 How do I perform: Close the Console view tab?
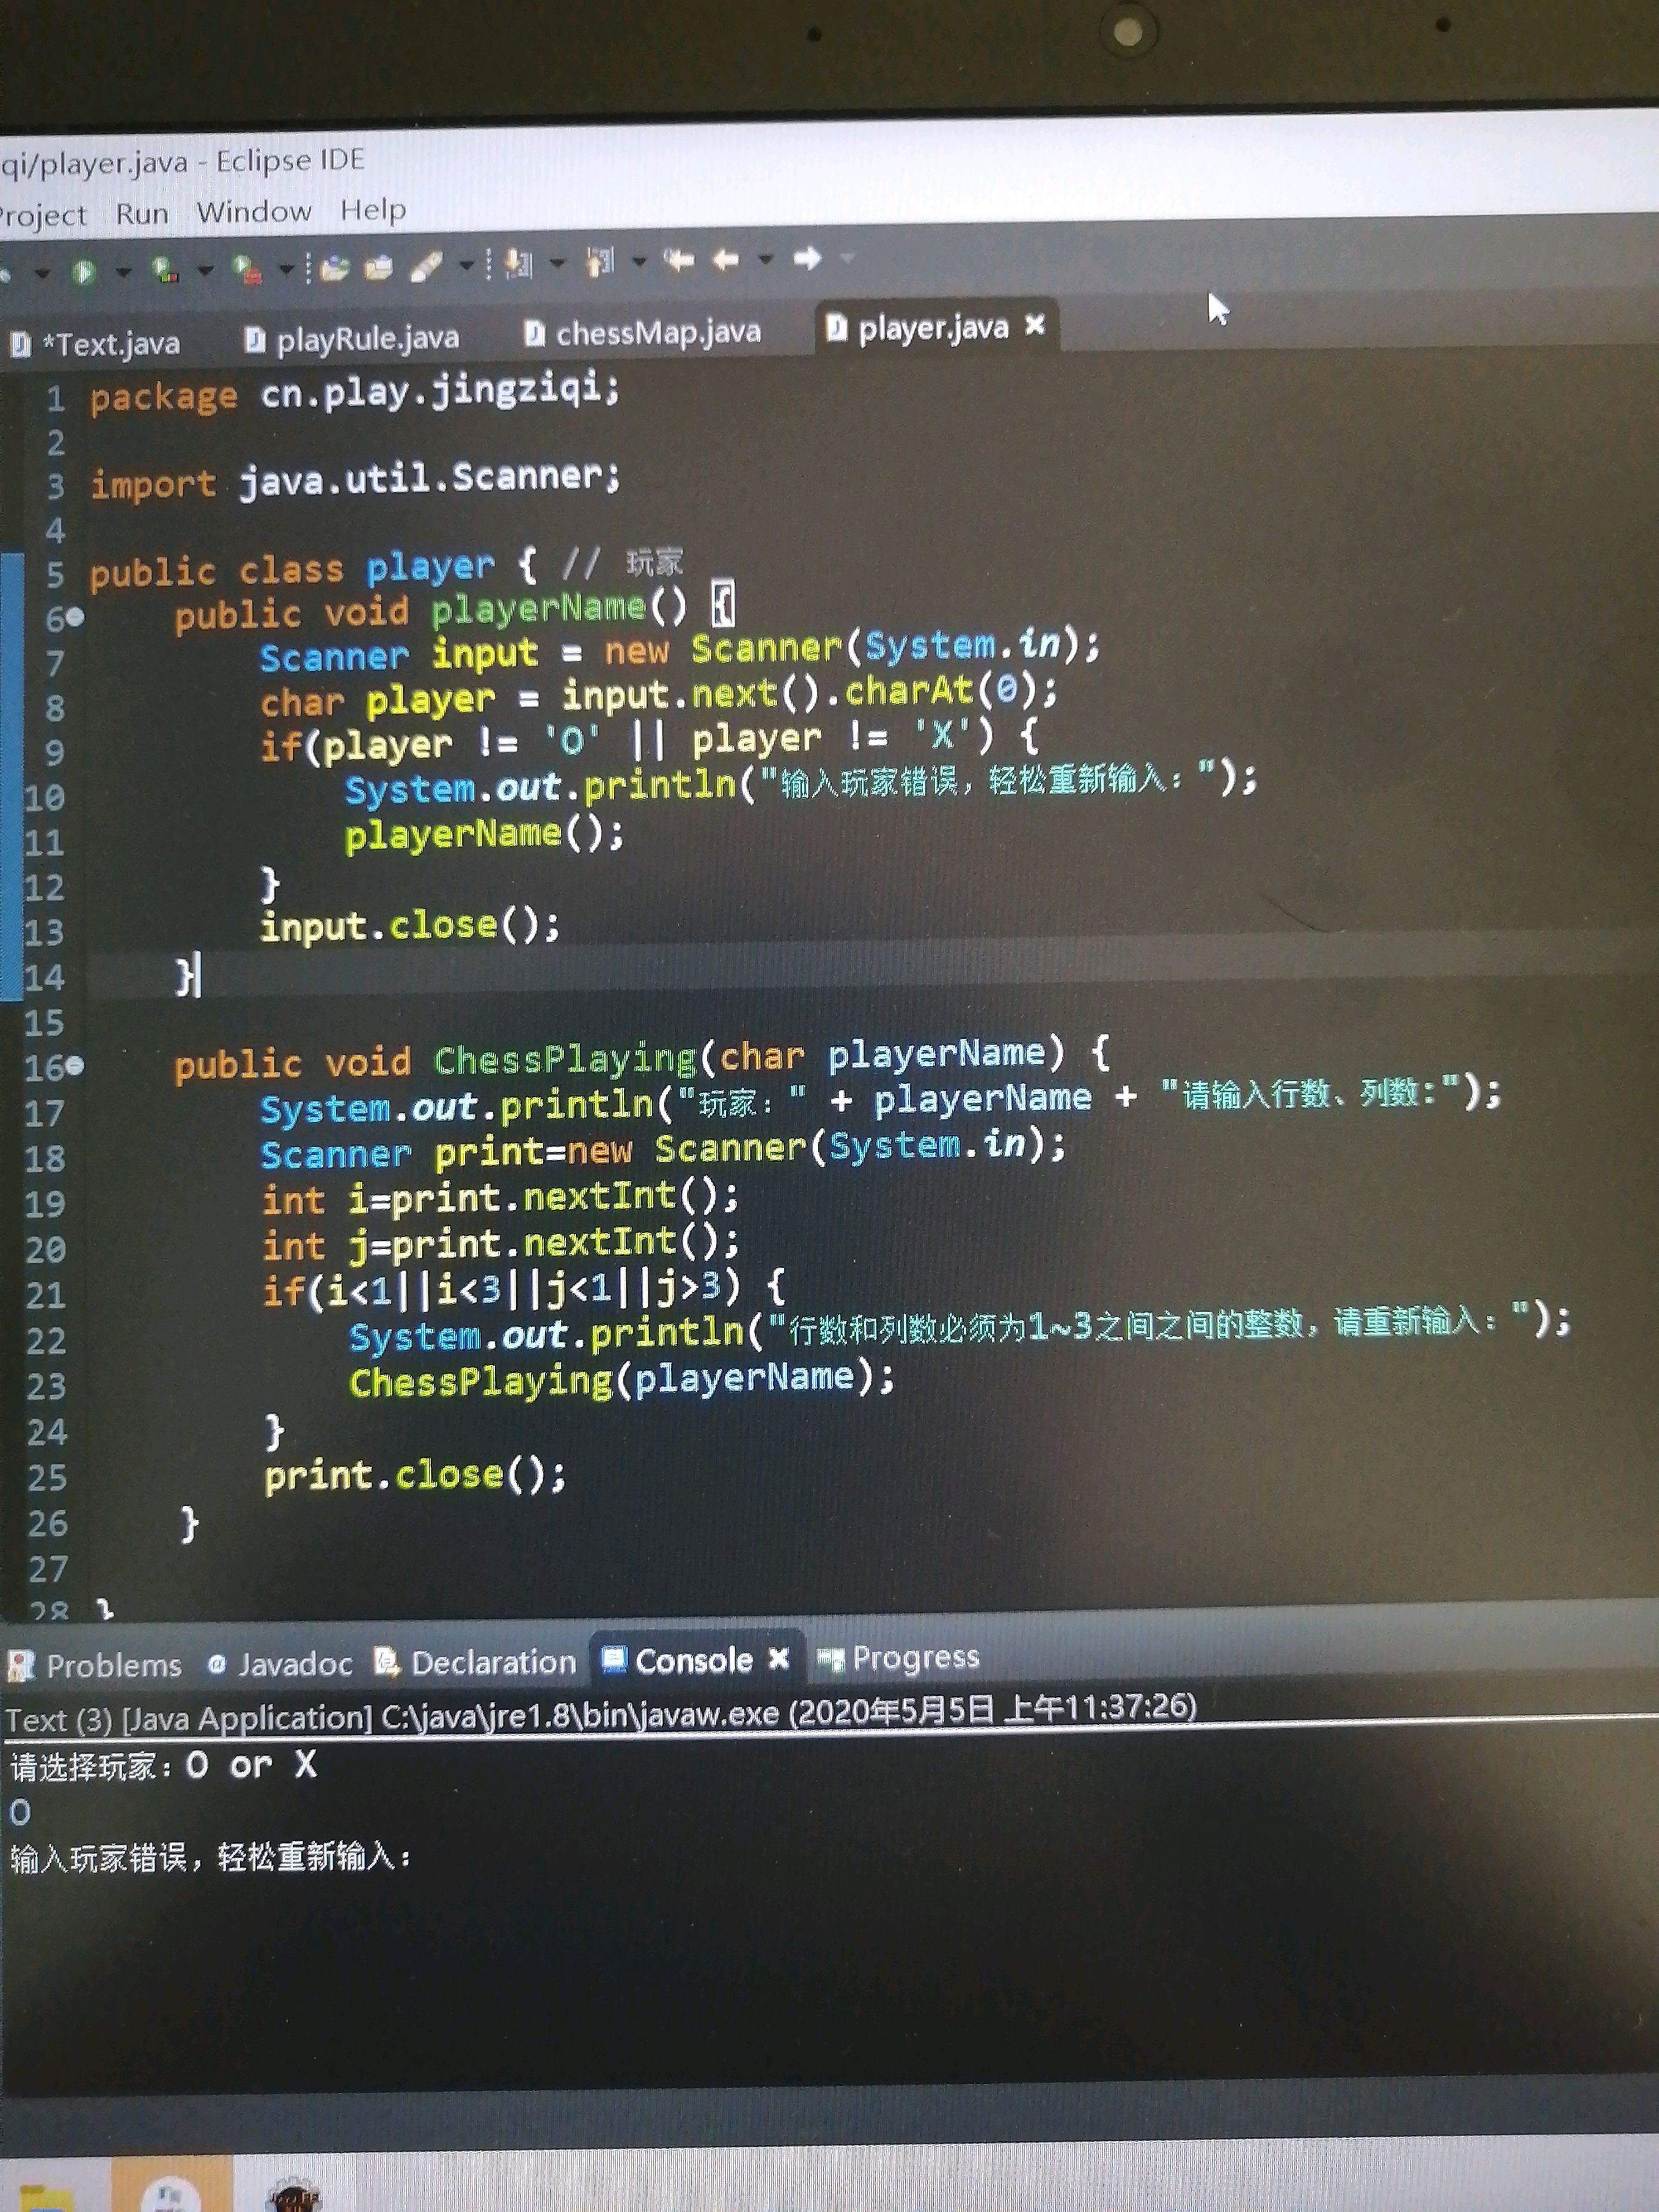pos(779,1659)
